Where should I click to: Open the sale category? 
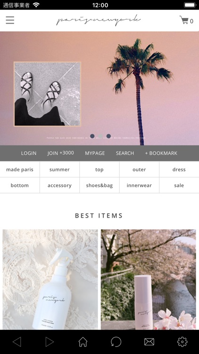pos(179,185)
